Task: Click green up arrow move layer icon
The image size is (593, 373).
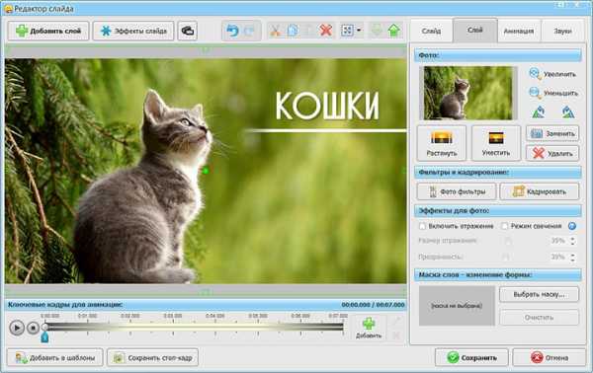Action: pos(394,31)
